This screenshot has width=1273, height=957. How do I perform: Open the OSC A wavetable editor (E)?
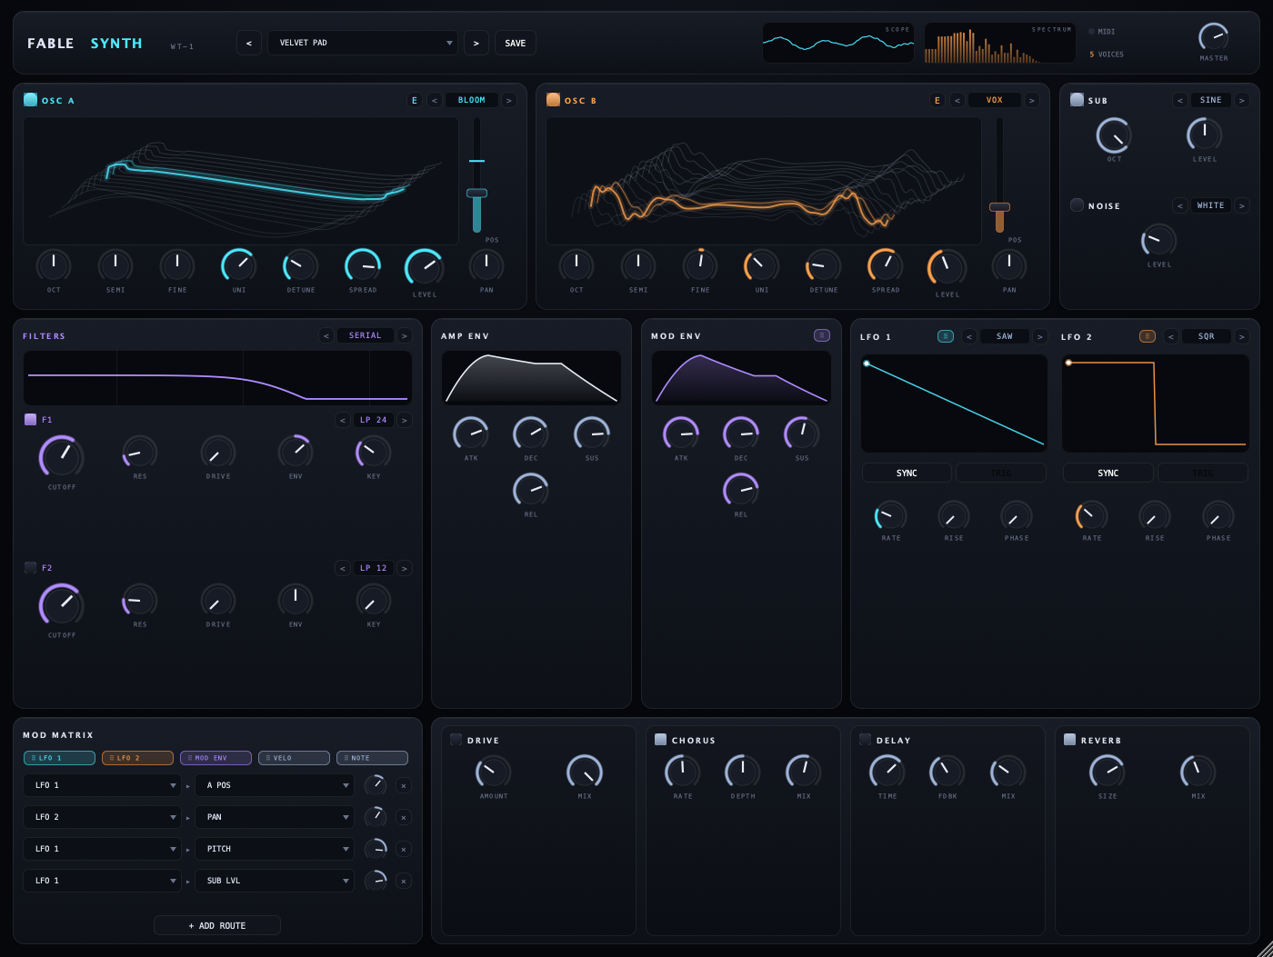click(415, 100)
